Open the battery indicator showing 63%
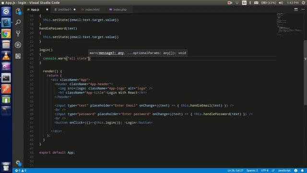The height and width of the screenshot is (173, 307). tap(269, 3)
